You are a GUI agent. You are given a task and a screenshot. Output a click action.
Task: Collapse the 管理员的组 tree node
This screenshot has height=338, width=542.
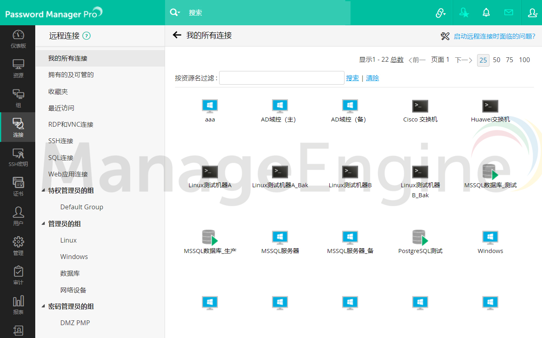[x=43, y=224]
